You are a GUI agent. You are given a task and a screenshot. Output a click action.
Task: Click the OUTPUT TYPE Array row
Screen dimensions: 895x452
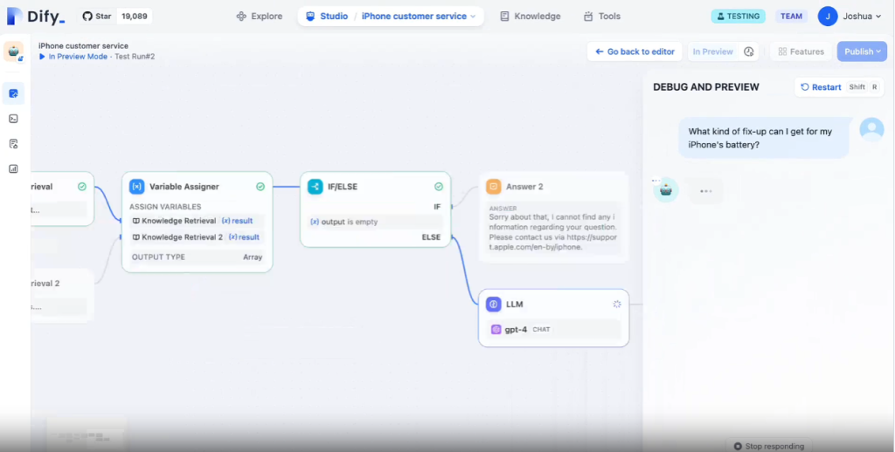[x=197, y=257]
